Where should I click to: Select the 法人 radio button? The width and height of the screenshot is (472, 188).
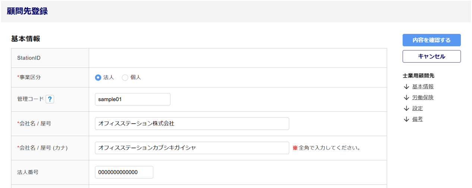point(98,77)
